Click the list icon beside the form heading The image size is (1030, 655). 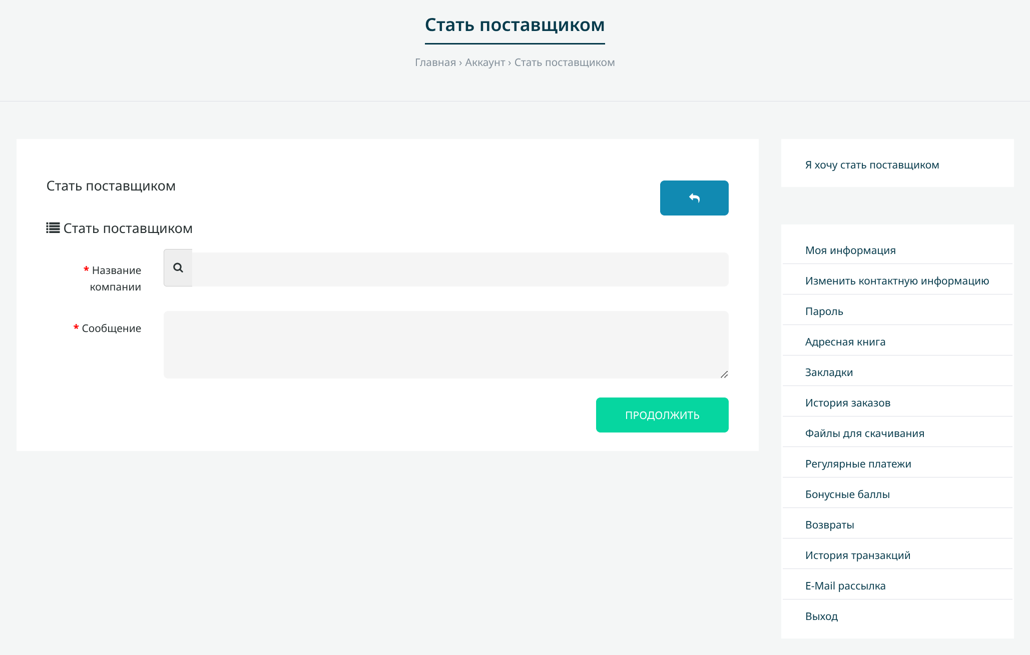coord(53,228)
